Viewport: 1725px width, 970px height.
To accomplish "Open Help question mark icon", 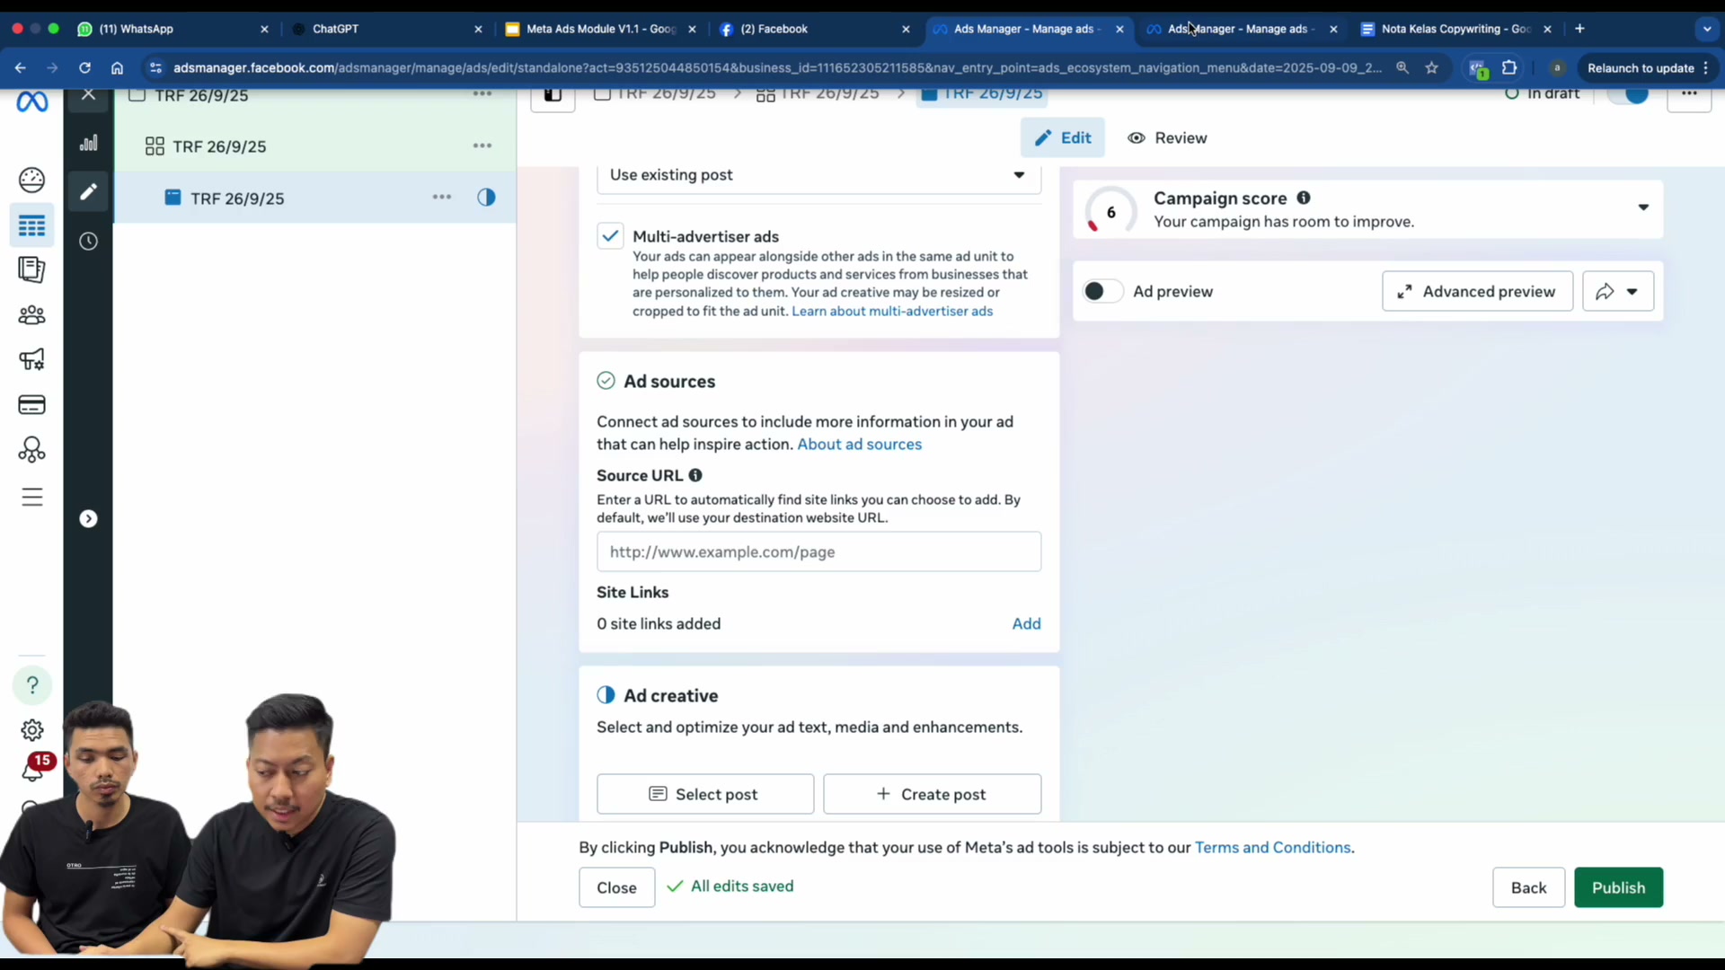I will pyautogui.click(x=32, y=685).
